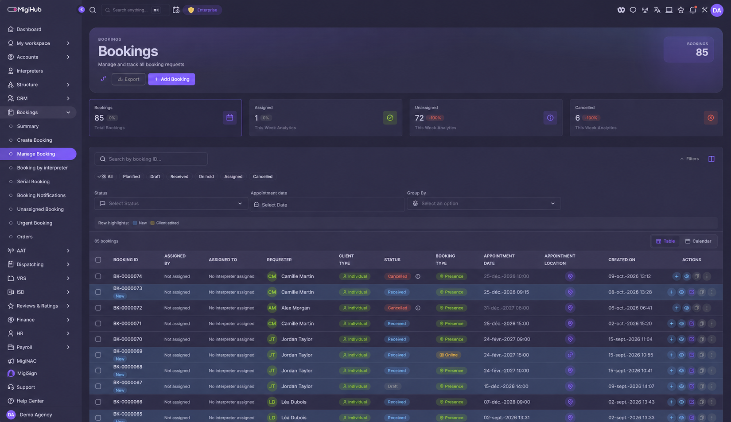
Task: Click the online link icon for BK-0000069
Action: click(570, 355)
